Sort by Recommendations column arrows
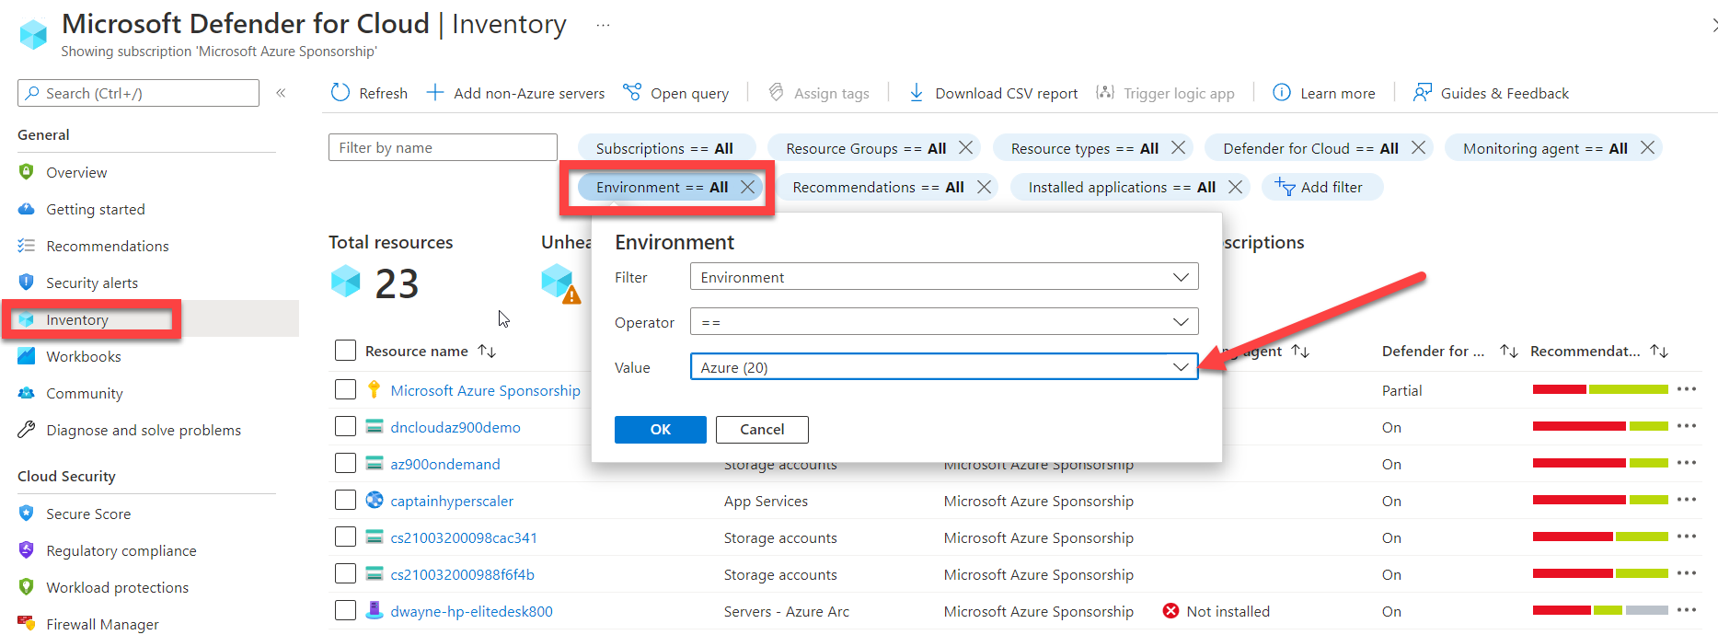The height and width of the screenshot is (635, 1718). 1659,351
